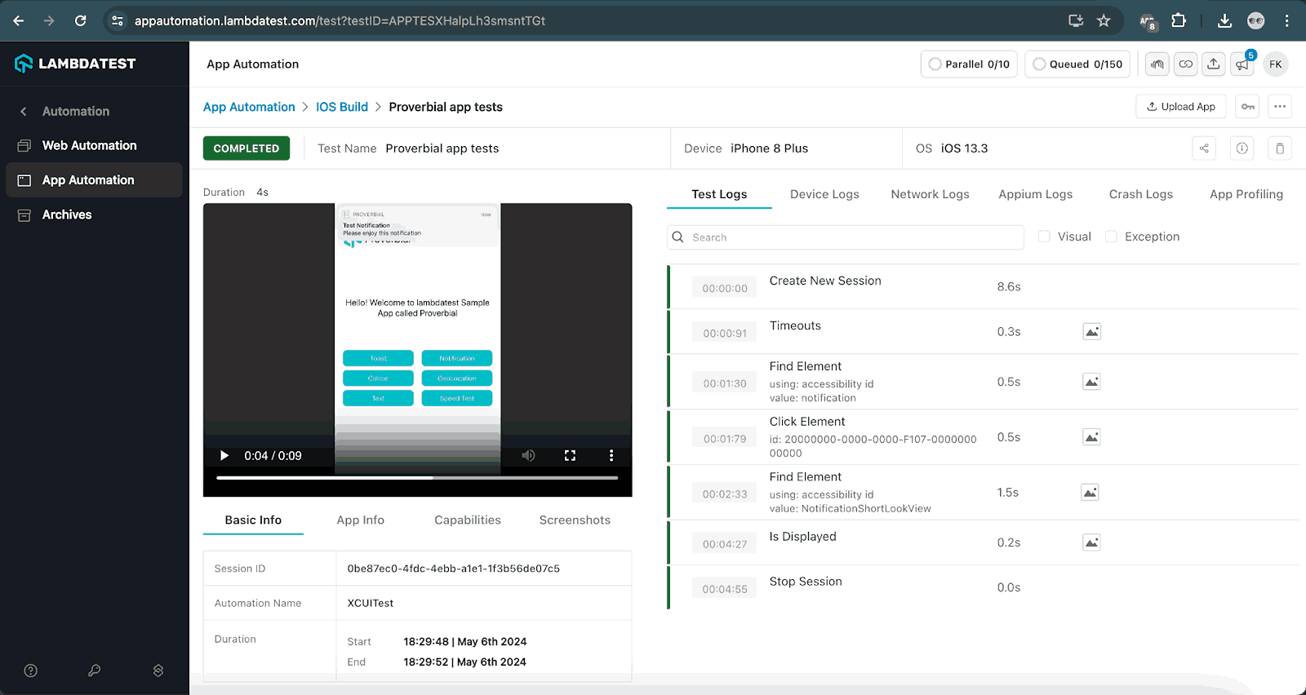This screenshot has width=1306, height=695.
Task: Expand the Stop Session log entry
Action: pos(983,587)
